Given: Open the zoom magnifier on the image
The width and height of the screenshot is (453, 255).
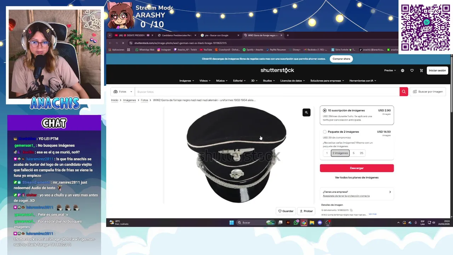Looking at the screenshot, I should [x=306, y=112].
